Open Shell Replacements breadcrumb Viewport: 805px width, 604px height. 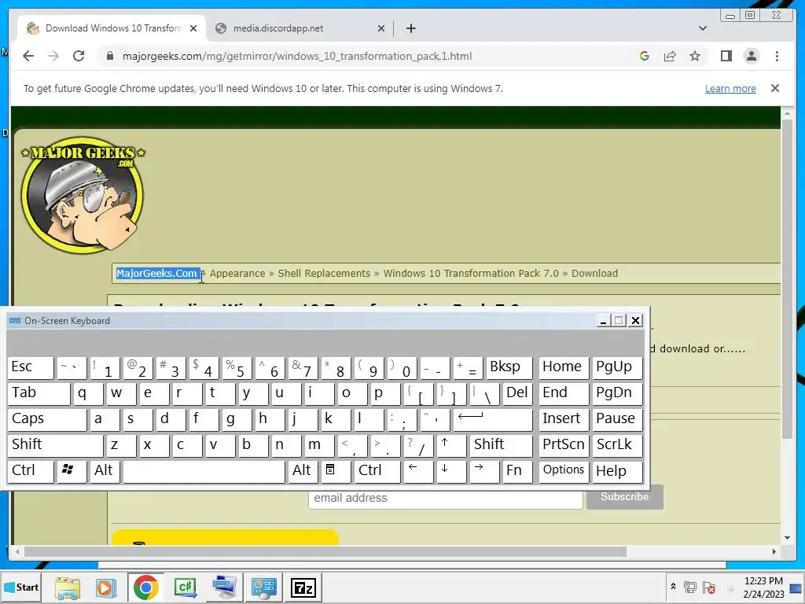(324, 273)
